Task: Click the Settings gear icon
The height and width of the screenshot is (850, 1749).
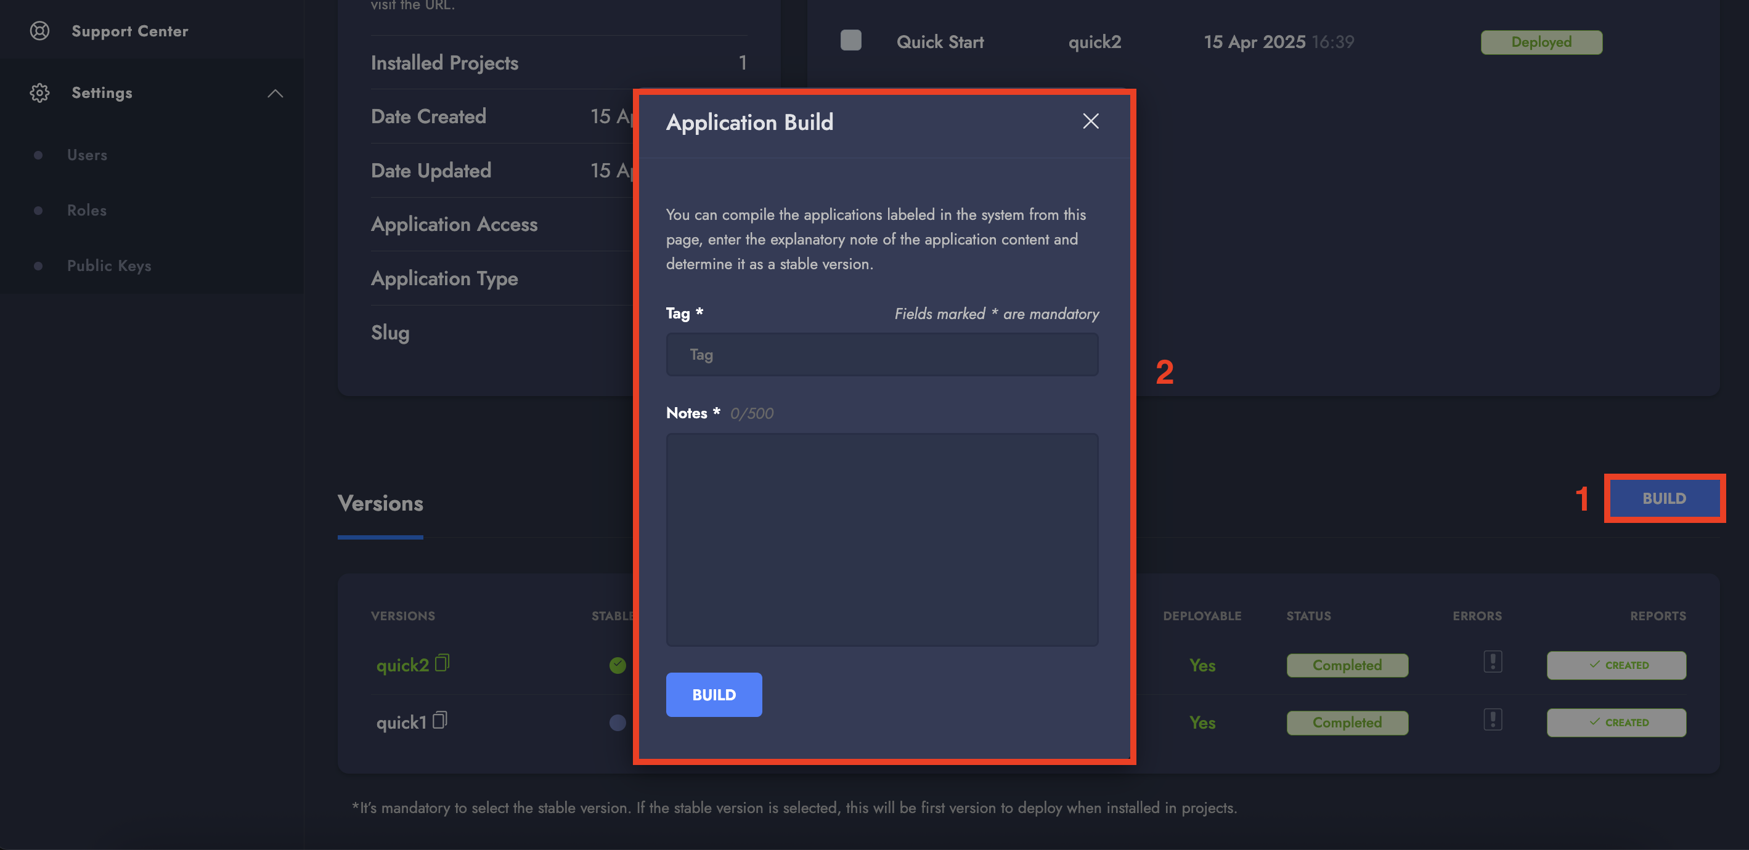Action: [39, 93]
